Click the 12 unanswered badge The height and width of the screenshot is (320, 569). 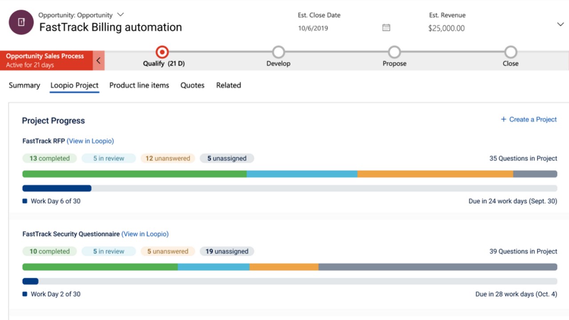point(168,158)
